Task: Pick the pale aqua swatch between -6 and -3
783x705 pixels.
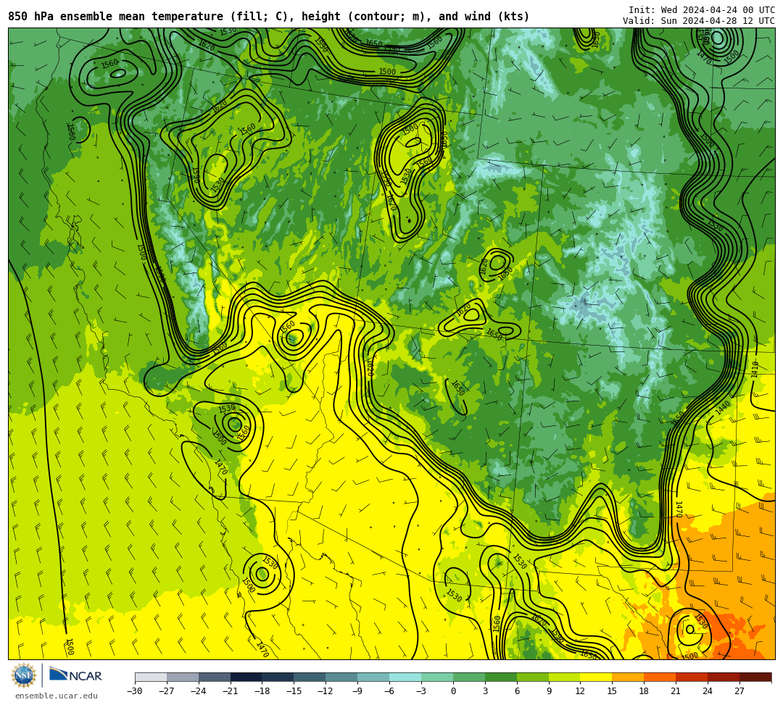Action: point(405,677)
